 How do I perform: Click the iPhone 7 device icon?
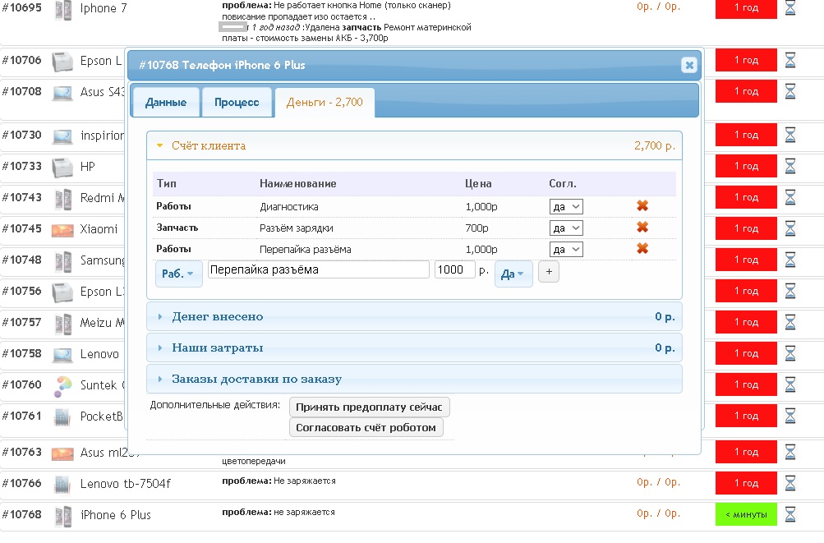(63, 10)
